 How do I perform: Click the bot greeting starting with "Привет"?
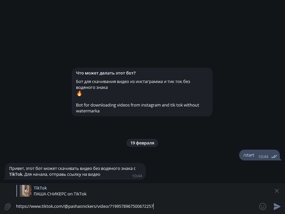(72, 168)
